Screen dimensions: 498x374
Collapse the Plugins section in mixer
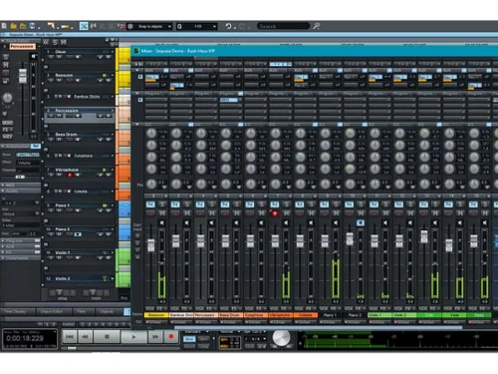point(137,94)
